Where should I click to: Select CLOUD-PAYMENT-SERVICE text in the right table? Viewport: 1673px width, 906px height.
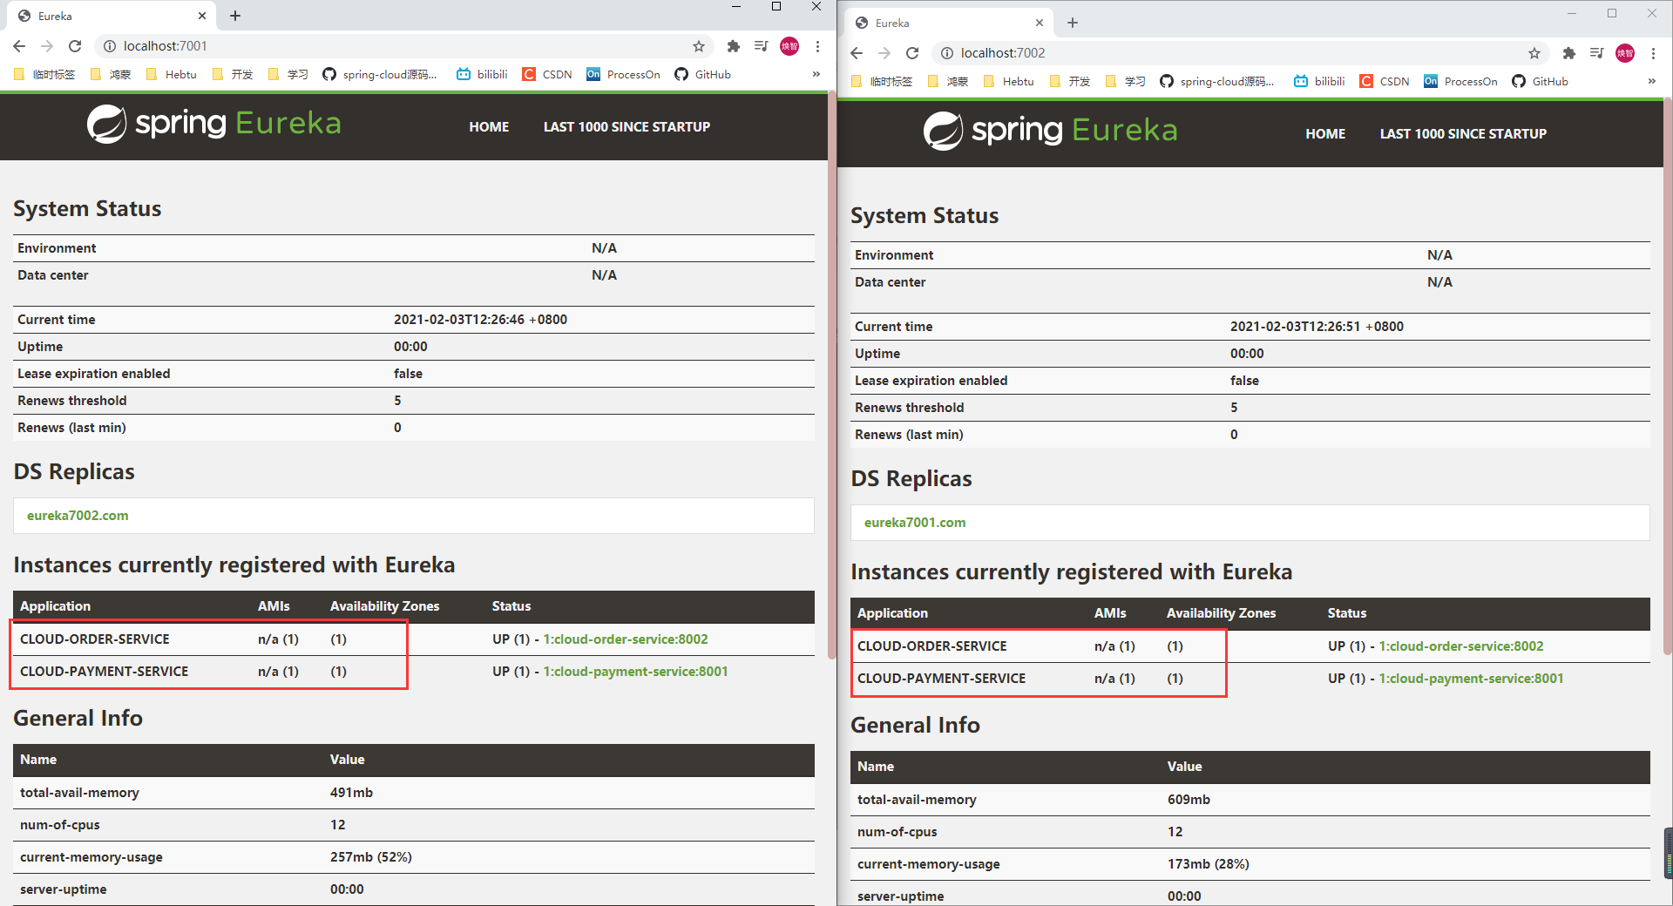click(941, 679)
